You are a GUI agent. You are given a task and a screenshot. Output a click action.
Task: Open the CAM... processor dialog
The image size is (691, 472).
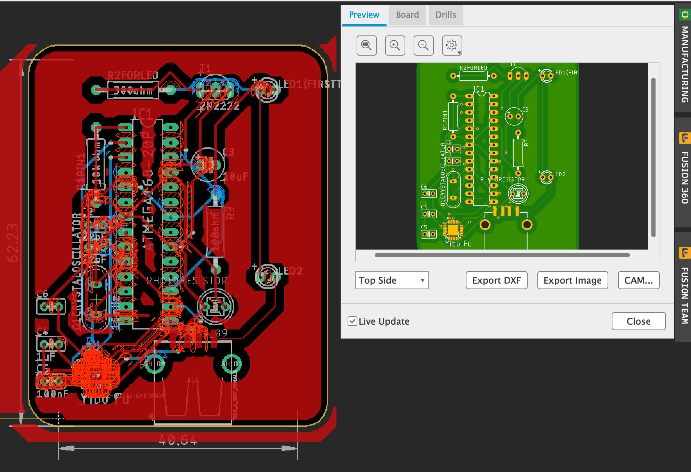point(639,280)
